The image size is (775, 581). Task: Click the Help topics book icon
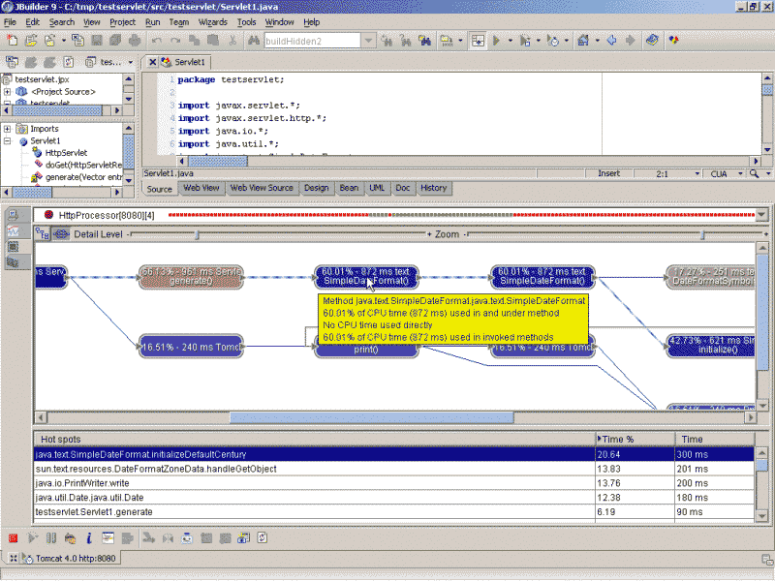point(652,41)
